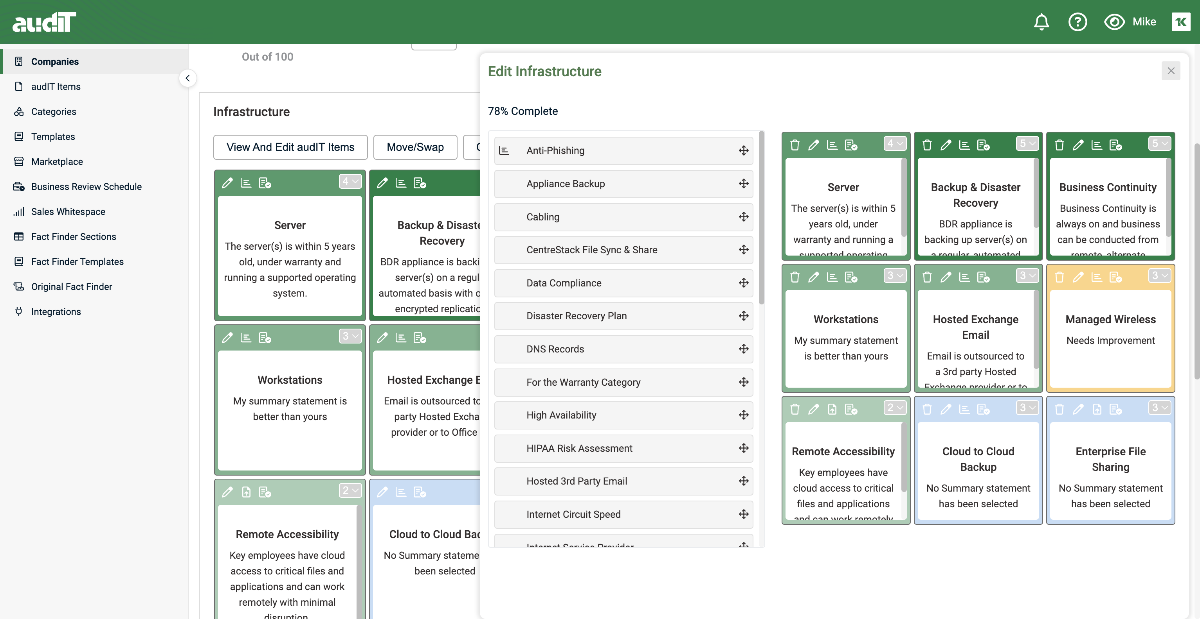
Task: Open score dropdown on Enterprise File Sharing card
Action: pos(1159,408)
